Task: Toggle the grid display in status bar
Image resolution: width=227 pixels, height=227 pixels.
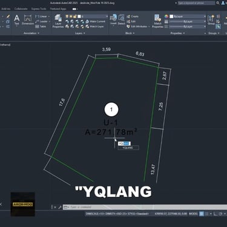Action: point(202,214)
